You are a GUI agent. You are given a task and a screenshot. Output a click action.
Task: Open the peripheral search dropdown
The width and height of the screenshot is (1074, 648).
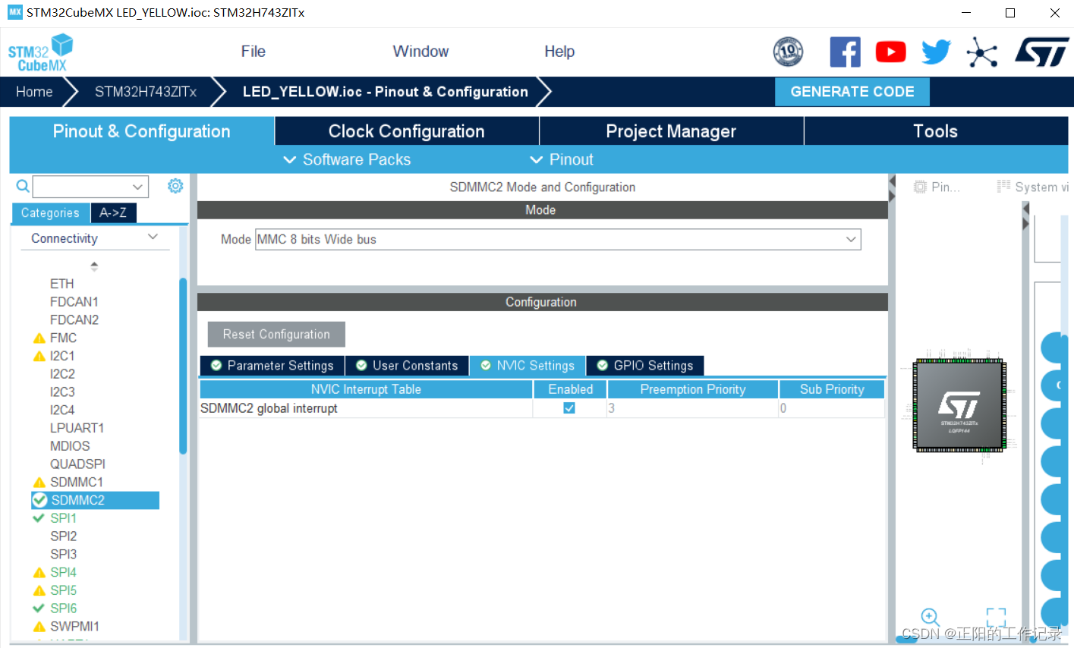tap(137, 187)
